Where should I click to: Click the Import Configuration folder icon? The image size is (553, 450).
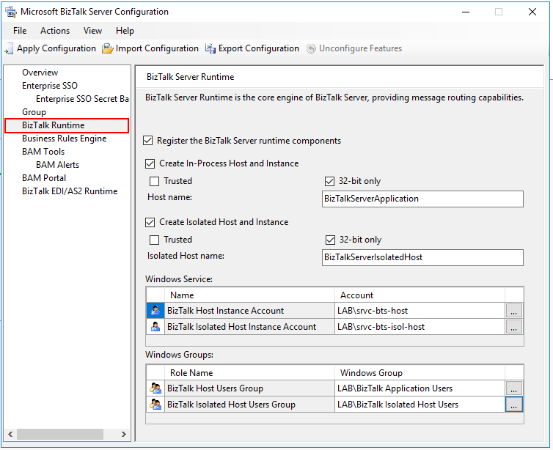pos(108,48)
